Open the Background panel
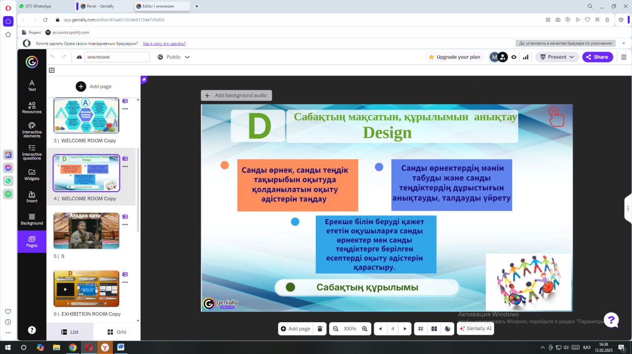This screenshot has width=632, height=354. [x=32, y=219]
